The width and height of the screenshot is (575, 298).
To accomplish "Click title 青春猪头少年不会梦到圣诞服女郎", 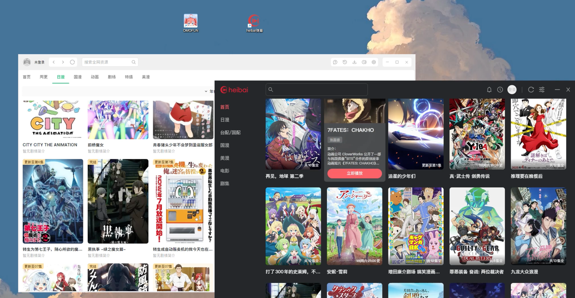I will tap(182, 145).
